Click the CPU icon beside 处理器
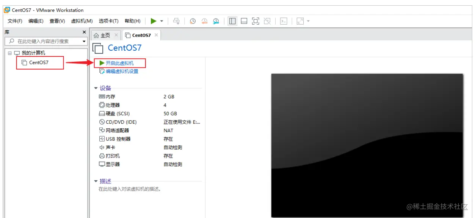Viewport: 475px width, 218px height. [102, 105]
